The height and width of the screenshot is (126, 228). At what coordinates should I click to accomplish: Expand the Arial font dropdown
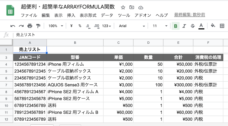coord(132,26)
